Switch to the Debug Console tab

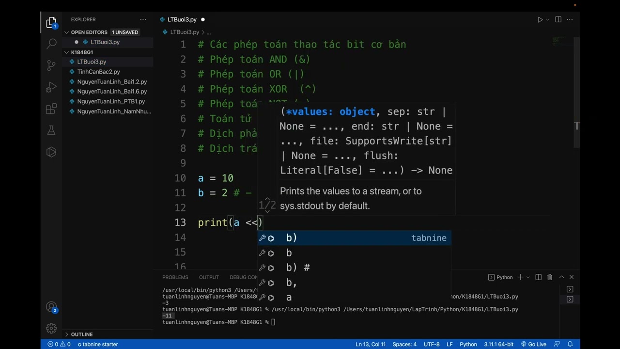coord(244,277)
